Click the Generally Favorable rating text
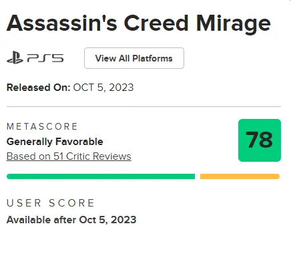Screen dimensions: 291x260 click(x=55, y=142)
